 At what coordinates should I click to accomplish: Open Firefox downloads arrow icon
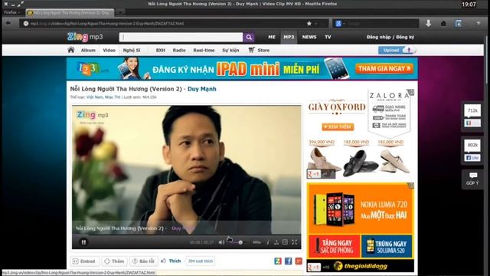[x=429, y=23]
